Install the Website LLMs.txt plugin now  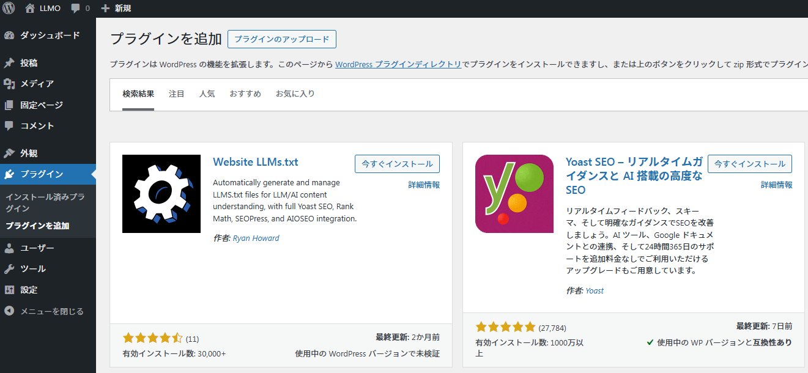(x=397, y=164)
